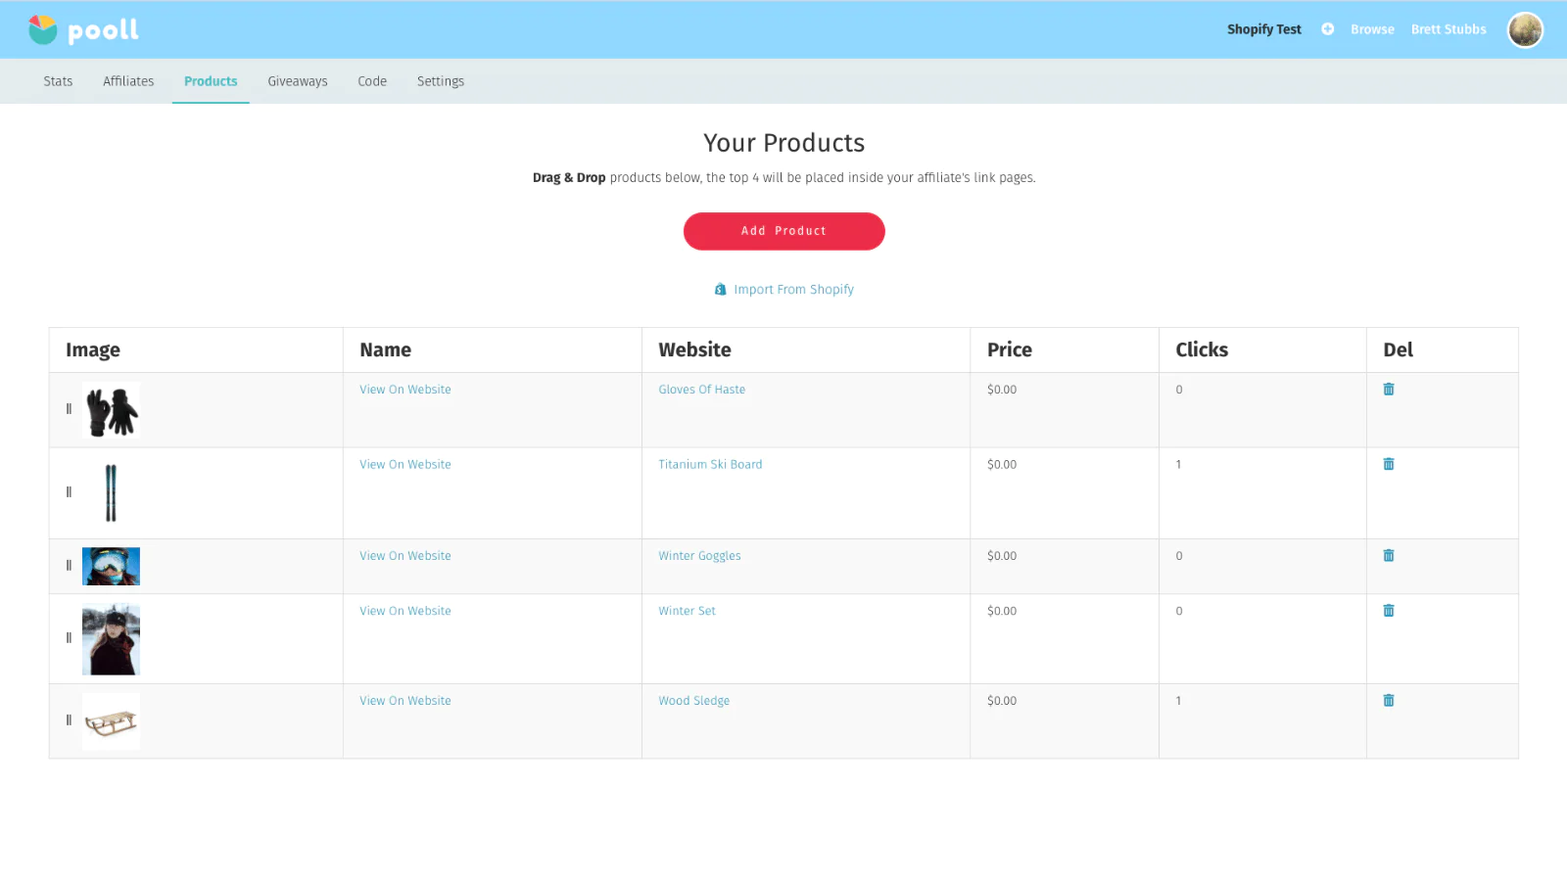Delete the Gloves Of Haste product
Image resolution: width=1567 pixels, height=881 pixels.
1388,390
